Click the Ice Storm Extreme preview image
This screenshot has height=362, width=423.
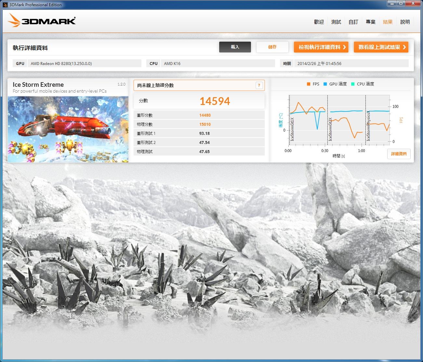[68, 129]
